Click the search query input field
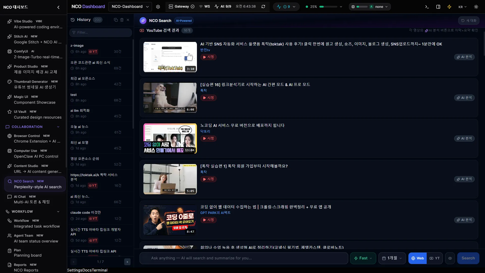Screen dimensions: 485x273 [244, 258]
